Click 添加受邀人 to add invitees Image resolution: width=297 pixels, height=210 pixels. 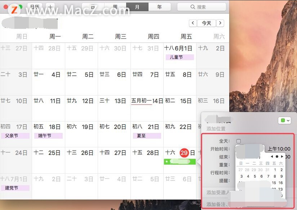218,193
